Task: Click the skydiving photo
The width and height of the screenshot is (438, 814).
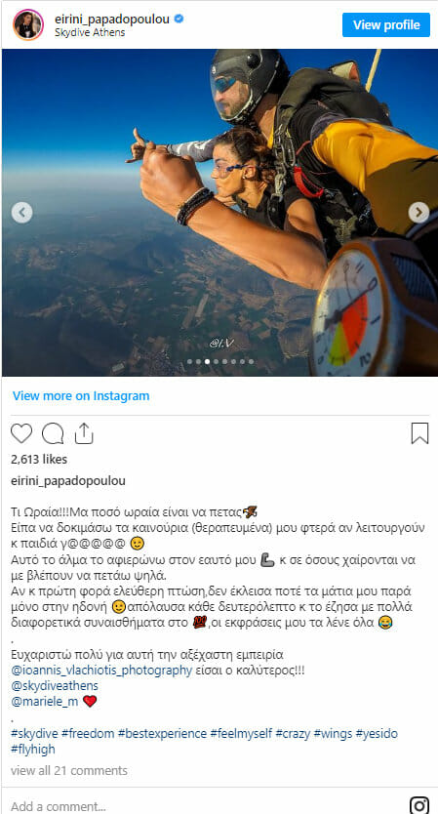Action: coord(220,213)
